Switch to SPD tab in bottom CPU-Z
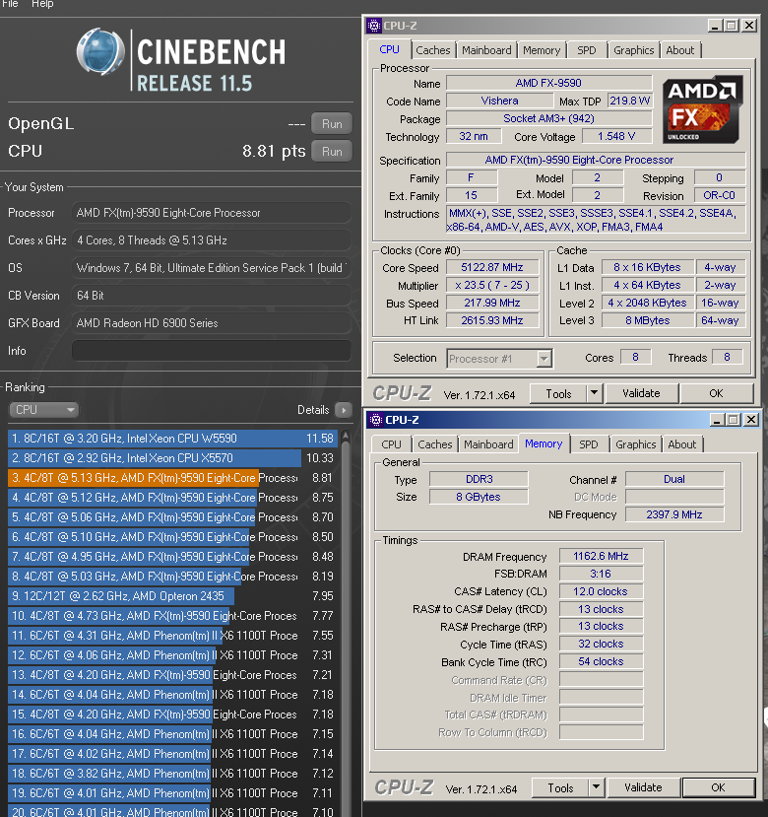Image resolution: width=768 pixels, height=817 pixels. point(589,444)
